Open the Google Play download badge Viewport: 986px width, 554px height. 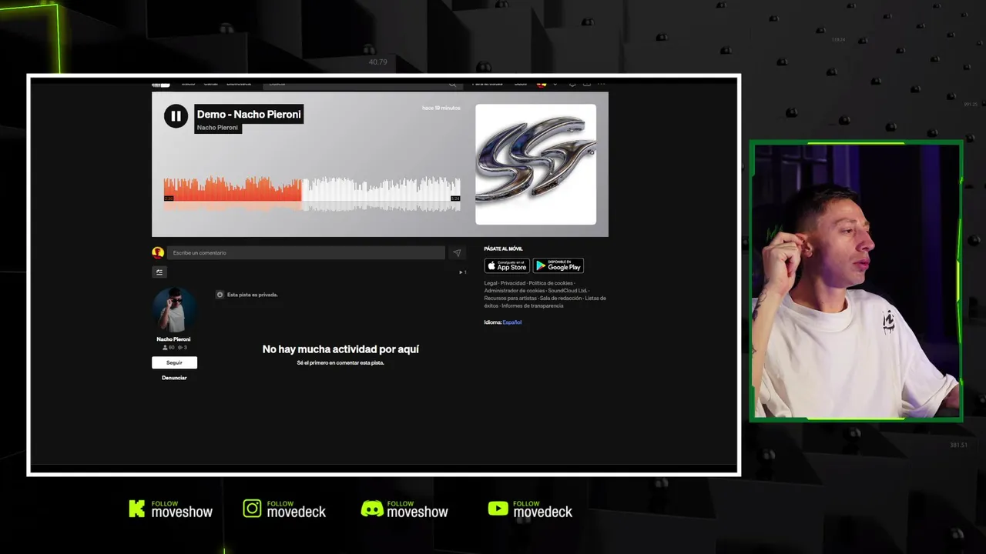[558, 265]
